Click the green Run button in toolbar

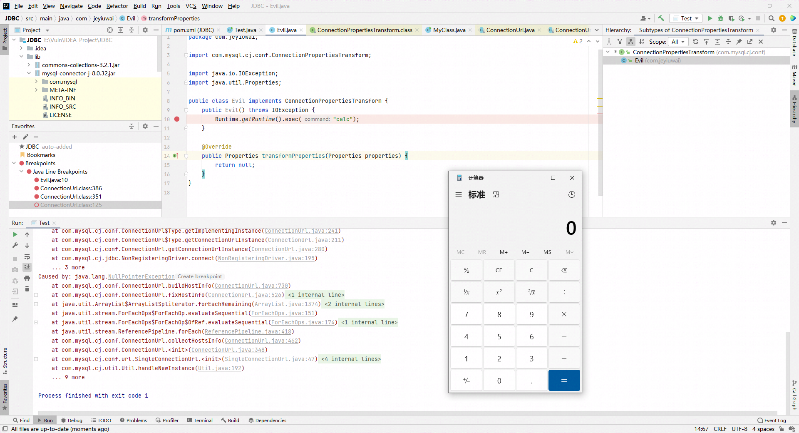coord(710,18)
